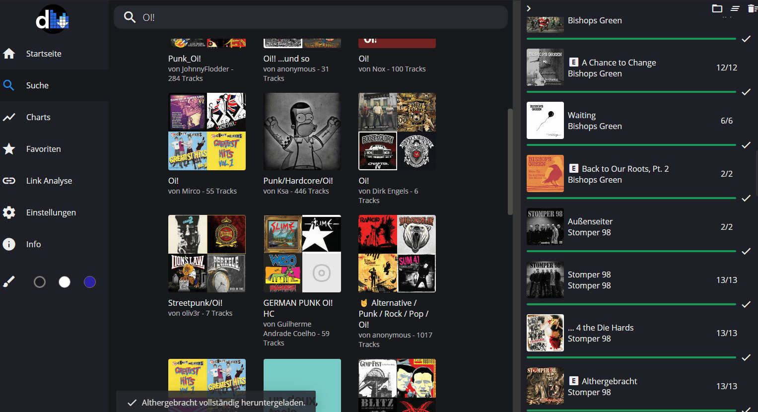Click the Back to Our Roots, Pt. 2 title

tap(625, 169)
